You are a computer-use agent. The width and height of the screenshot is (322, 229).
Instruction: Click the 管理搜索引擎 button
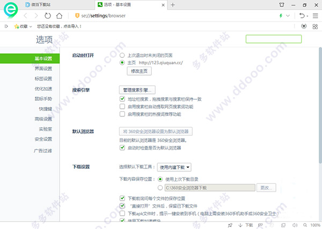(137, 90)
